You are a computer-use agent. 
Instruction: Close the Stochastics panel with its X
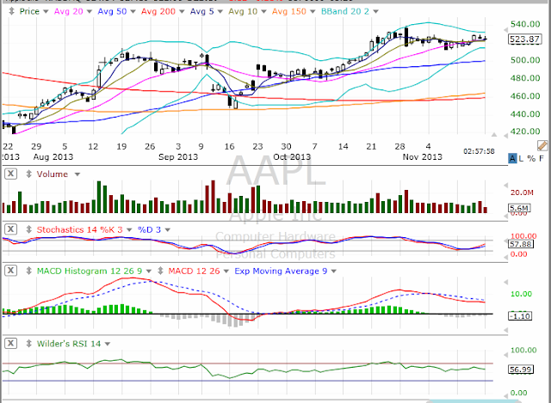pos(11,229)
